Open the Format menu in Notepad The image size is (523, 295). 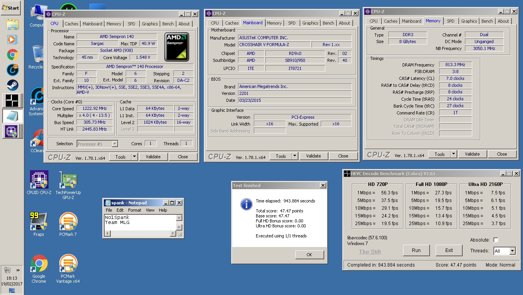click(135, 210)
